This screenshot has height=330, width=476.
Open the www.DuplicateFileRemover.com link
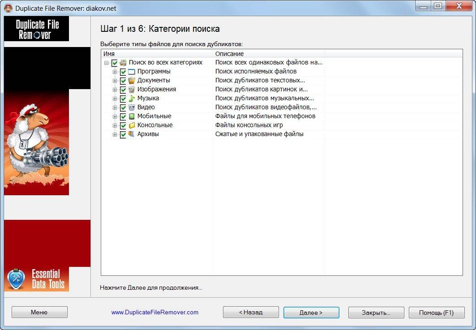[x=155, y=312]
